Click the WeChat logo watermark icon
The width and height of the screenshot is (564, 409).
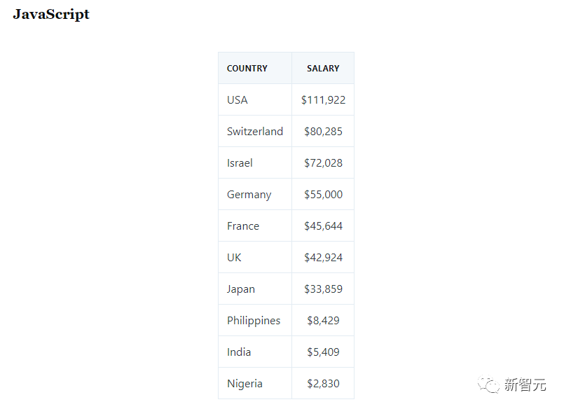pyautogui.click(x=489, y=384)
